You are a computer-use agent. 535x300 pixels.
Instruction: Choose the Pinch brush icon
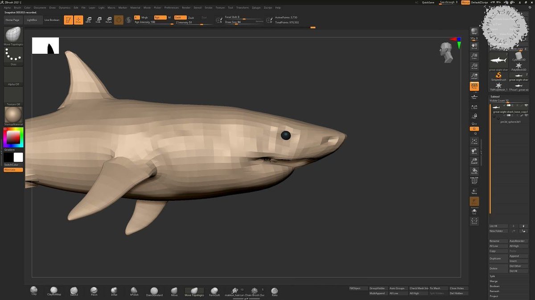pos(94,291)
